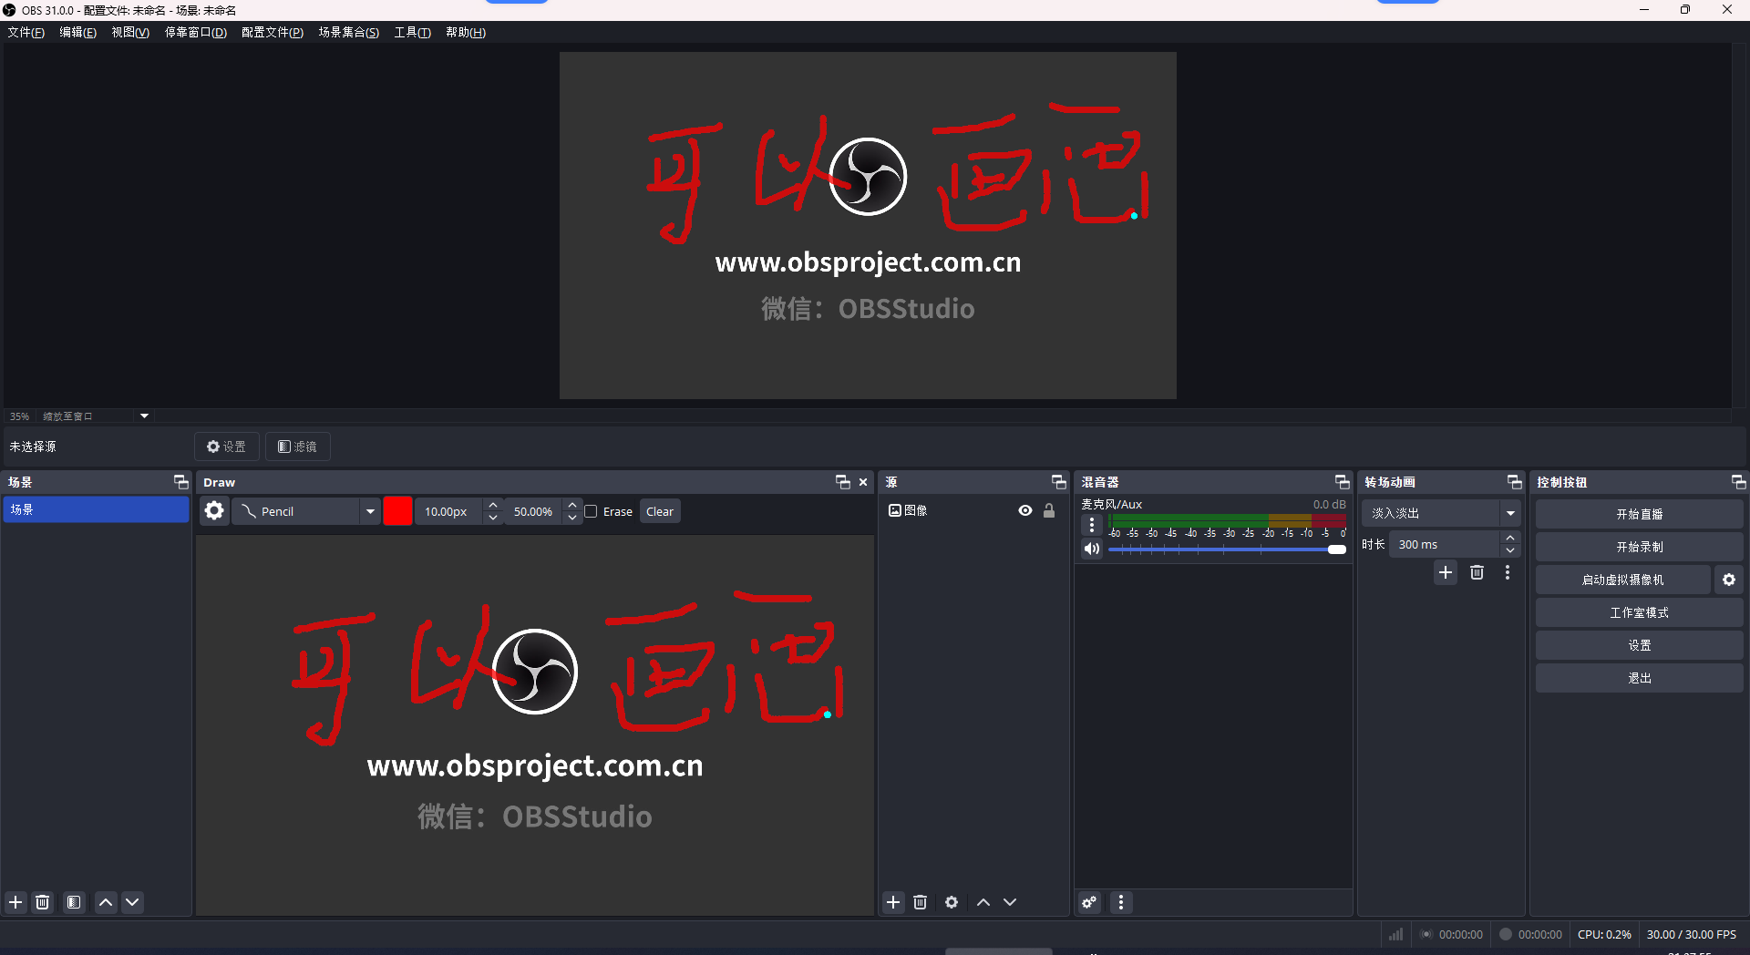Image resolution: width=1750 pixels, height=955 pixels.
Task: Float the 源 dock panel
Action: [1059, 482]
